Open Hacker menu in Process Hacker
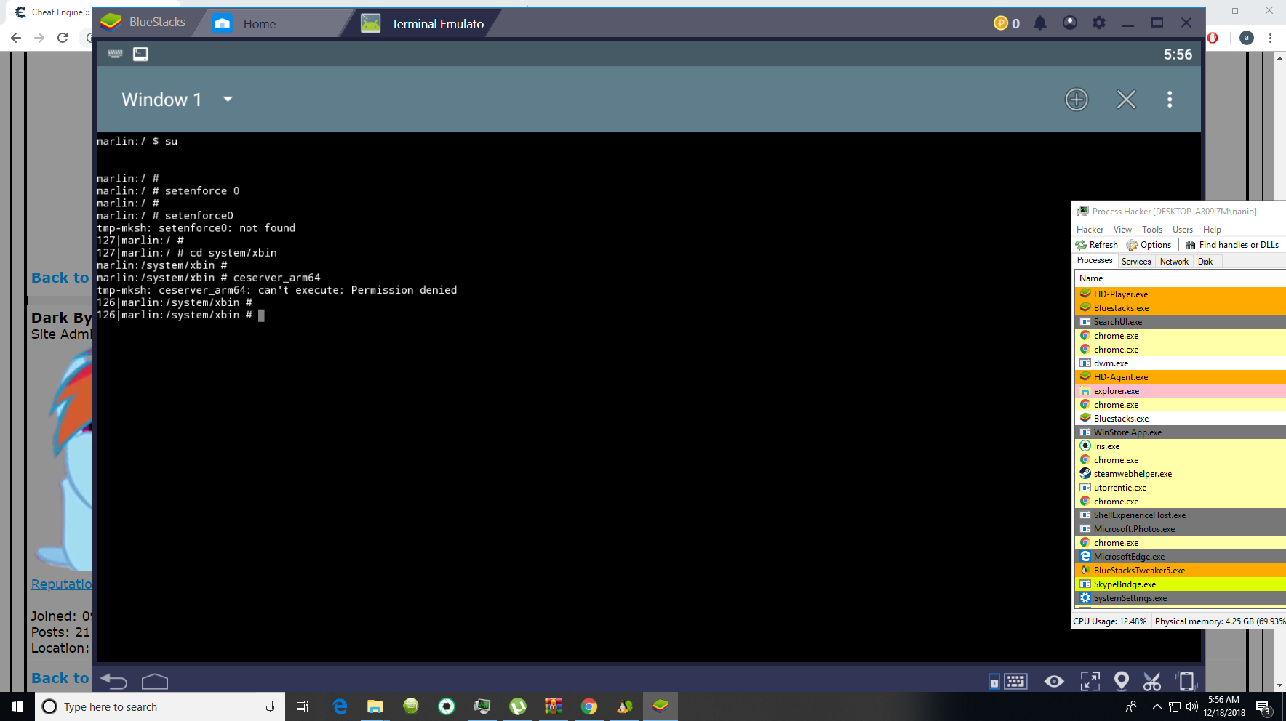Viewport: 1286px width, 721px height. coord(1090,230)
